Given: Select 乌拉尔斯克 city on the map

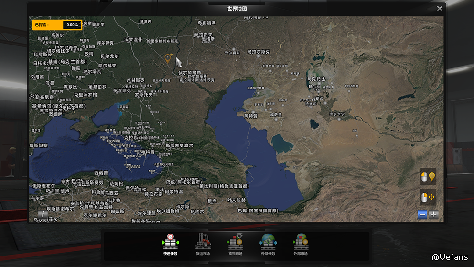Looking at the screenshot, I should coord(259,52).
